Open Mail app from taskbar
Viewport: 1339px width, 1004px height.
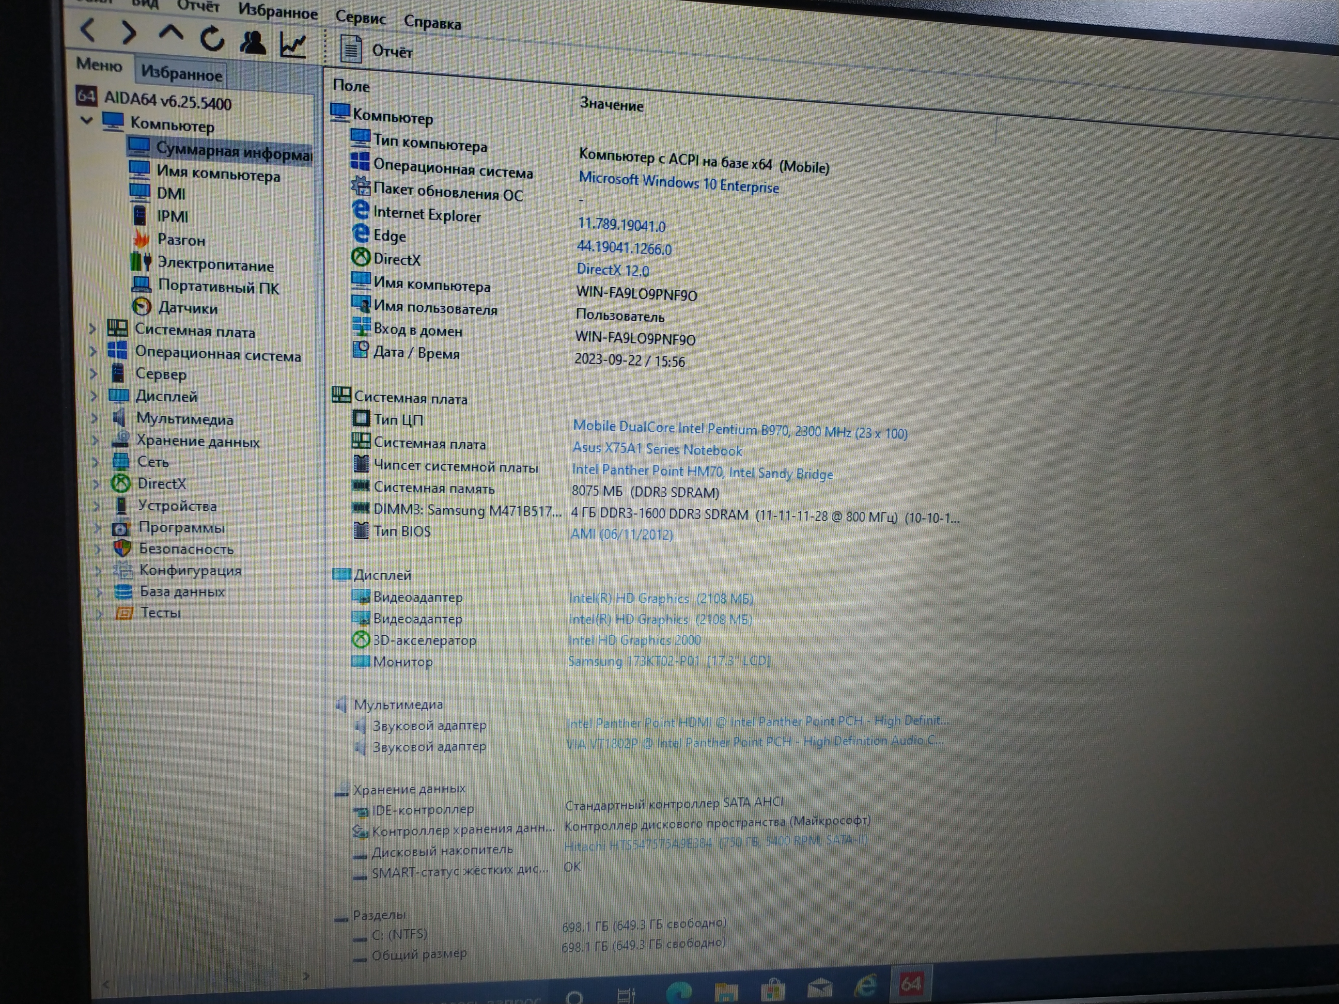pos(820,989)
